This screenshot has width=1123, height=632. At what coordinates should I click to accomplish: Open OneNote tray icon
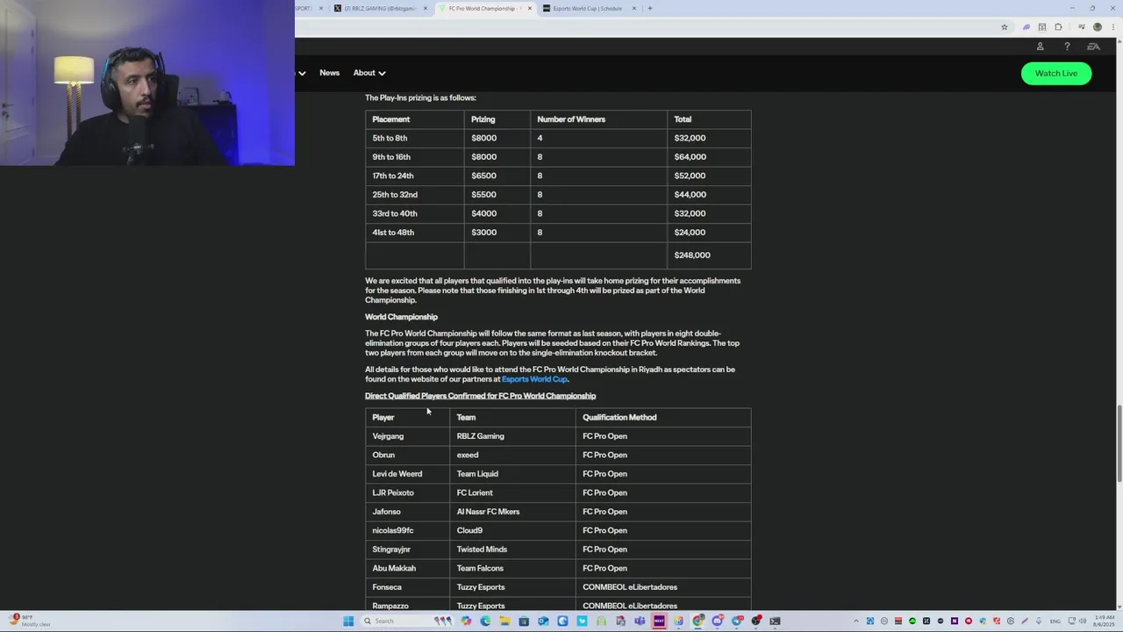point(955,621)
